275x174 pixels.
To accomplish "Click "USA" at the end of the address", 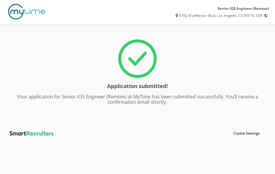I will 259,16.
